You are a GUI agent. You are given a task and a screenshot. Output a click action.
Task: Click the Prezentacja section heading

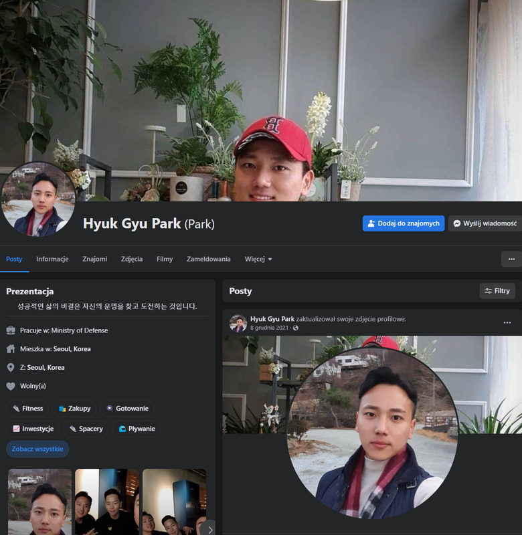(29, 292)
